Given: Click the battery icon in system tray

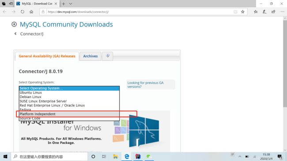Looking at the screenshot, I should (247, 157).
